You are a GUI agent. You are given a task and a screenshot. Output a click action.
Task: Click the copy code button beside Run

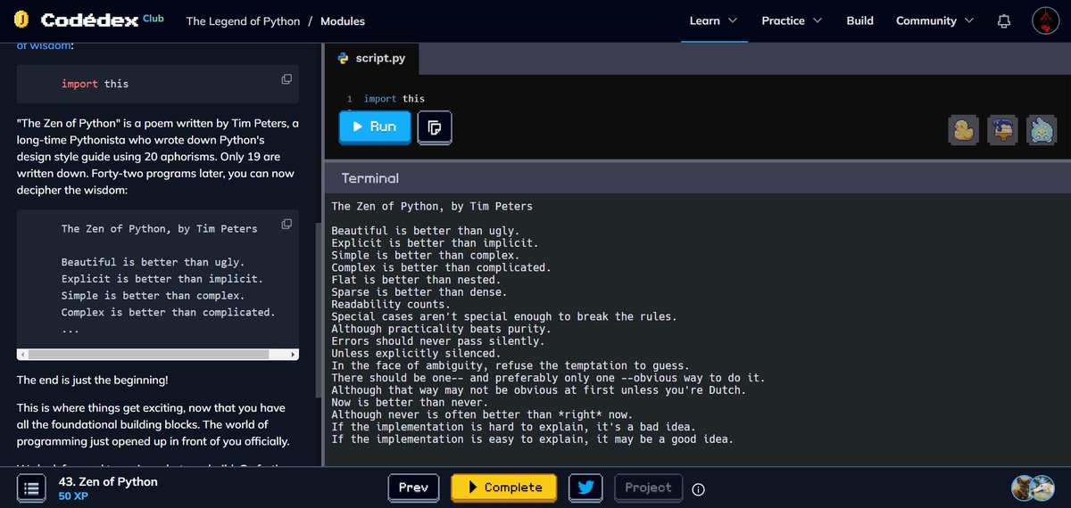[435, 127]
